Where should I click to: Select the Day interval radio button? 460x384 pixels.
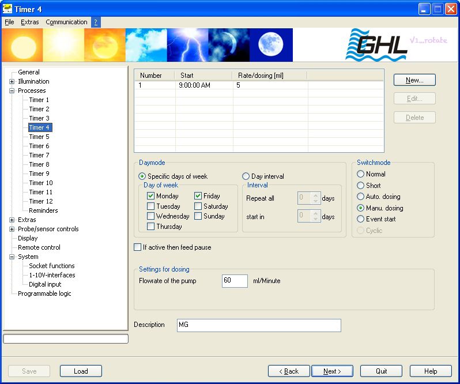(246, 176)
